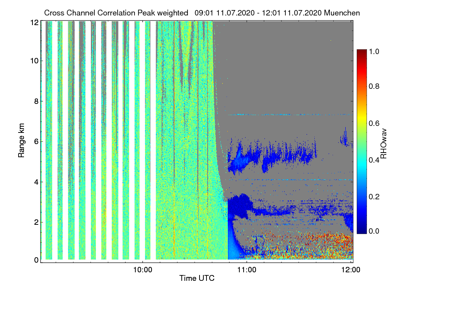Click the colorbar value '1.0'
Screen dimensions: 464x309
pyautogui.click(x=374, y=51)
